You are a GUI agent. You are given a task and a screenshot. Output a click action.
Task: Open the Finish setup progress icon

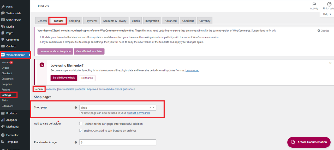point(329,4)
